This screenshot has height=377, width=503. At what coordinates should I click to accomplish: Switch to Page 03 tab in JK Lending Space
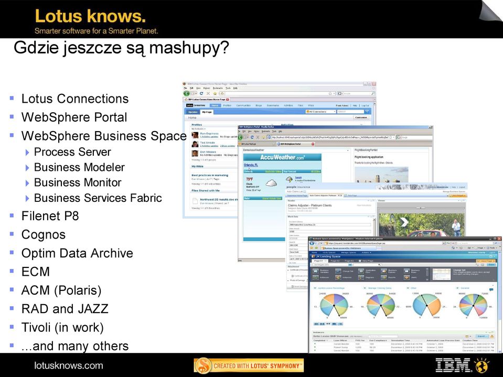(349, 261)
